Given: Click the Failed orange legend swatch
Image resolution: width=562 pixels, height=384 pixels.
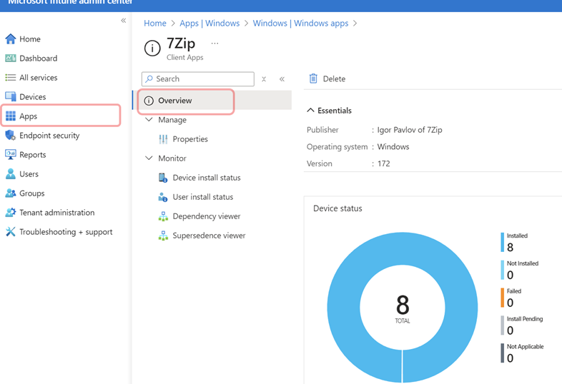Looking at the screenshot, I should pos(503,298).
